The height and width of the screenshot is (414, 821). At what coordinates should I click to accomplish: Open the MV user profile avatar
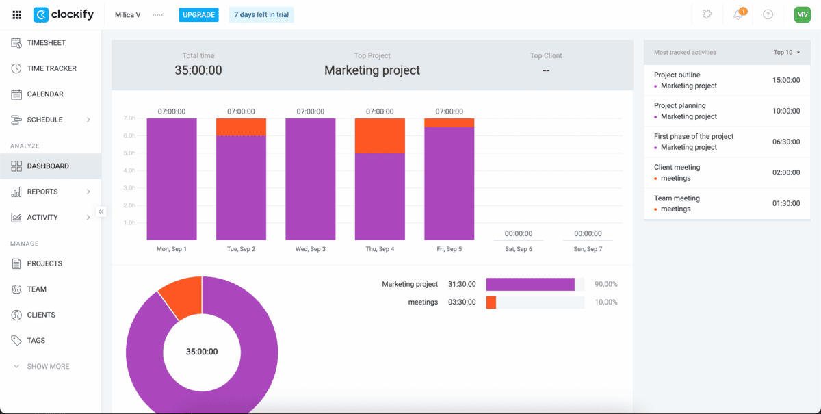[802, 14]
